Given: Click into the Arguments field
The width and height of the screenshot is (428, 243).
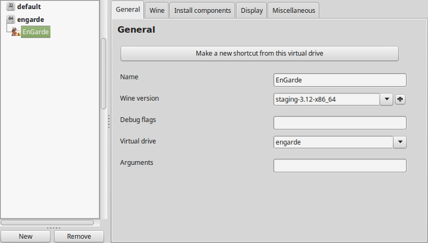Looking at the screenshot, I should [x=340, y=165].
